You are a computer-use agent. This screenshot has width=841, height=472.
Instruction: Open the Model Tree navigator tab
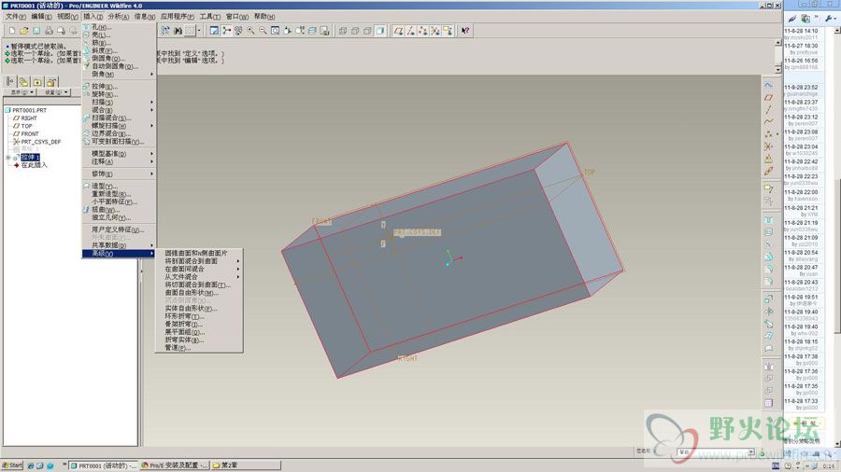click(9, 81)
